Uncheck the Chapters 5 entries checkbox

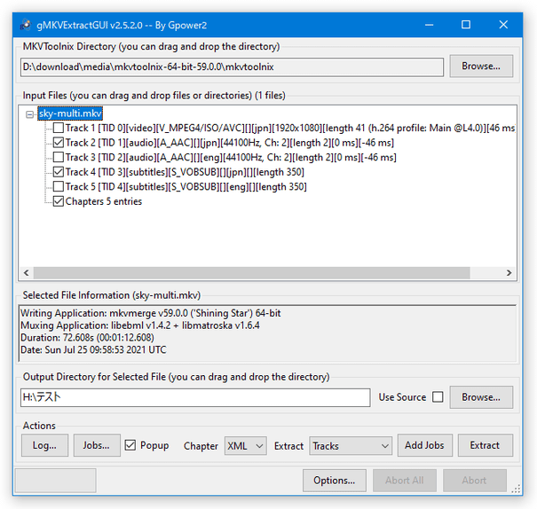(x=59, y=201)
